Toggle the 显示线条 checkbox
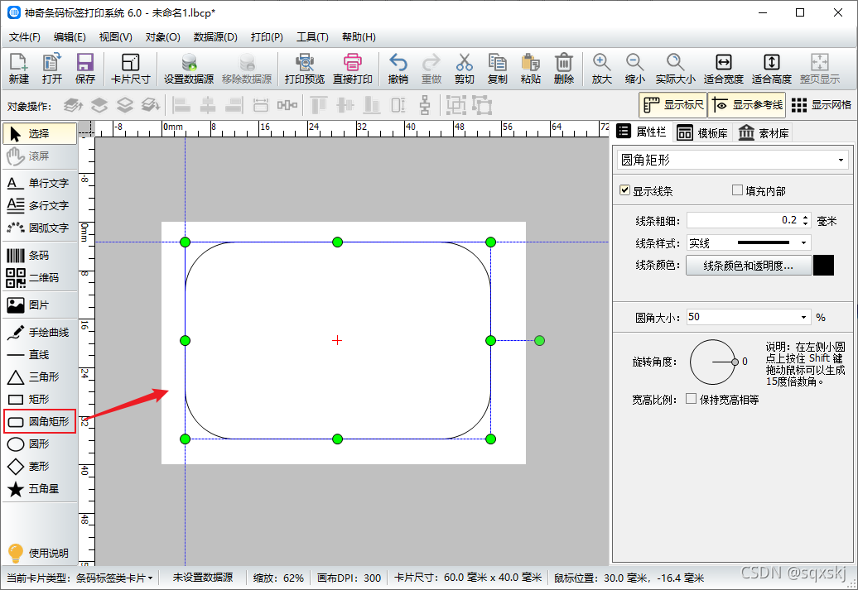Viewport: 858px width, 590px height. [x=624, y=190]
